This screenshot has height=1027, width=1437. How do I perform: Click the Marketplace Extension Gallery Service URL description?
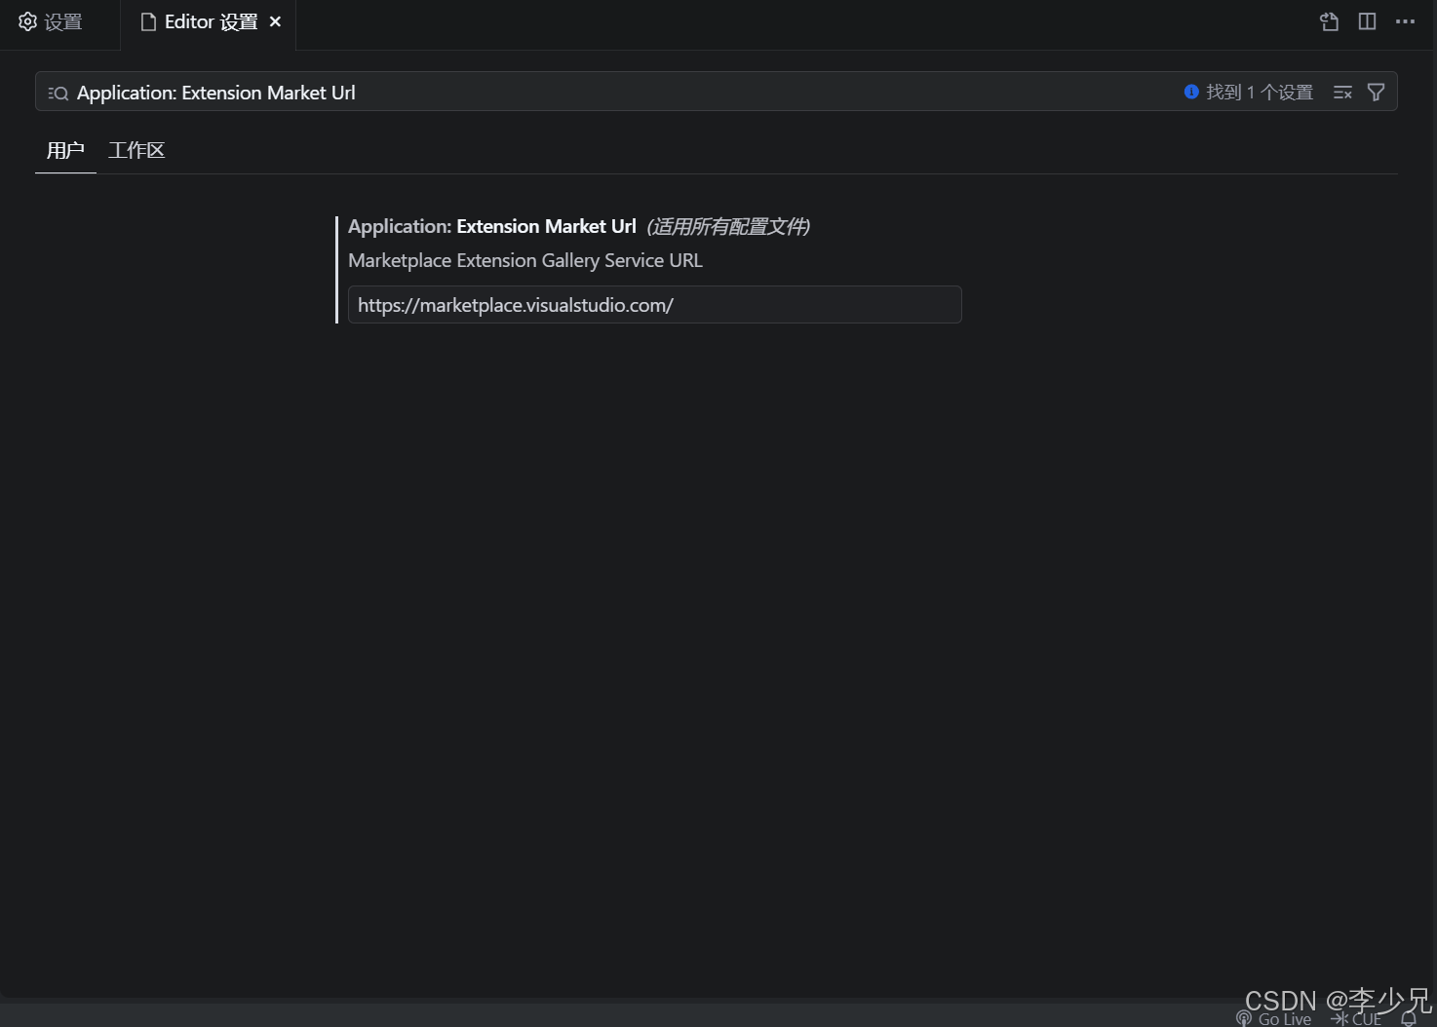pos(525,260)
